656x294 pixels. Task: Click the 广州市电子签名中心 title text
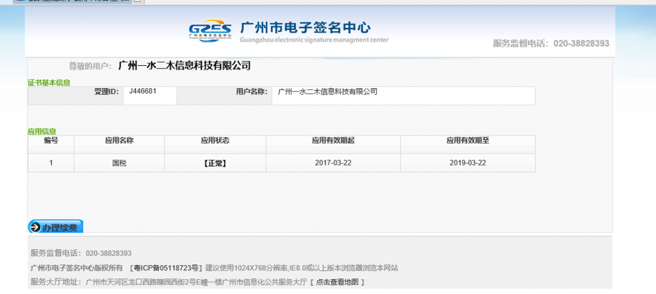[305, 27]
